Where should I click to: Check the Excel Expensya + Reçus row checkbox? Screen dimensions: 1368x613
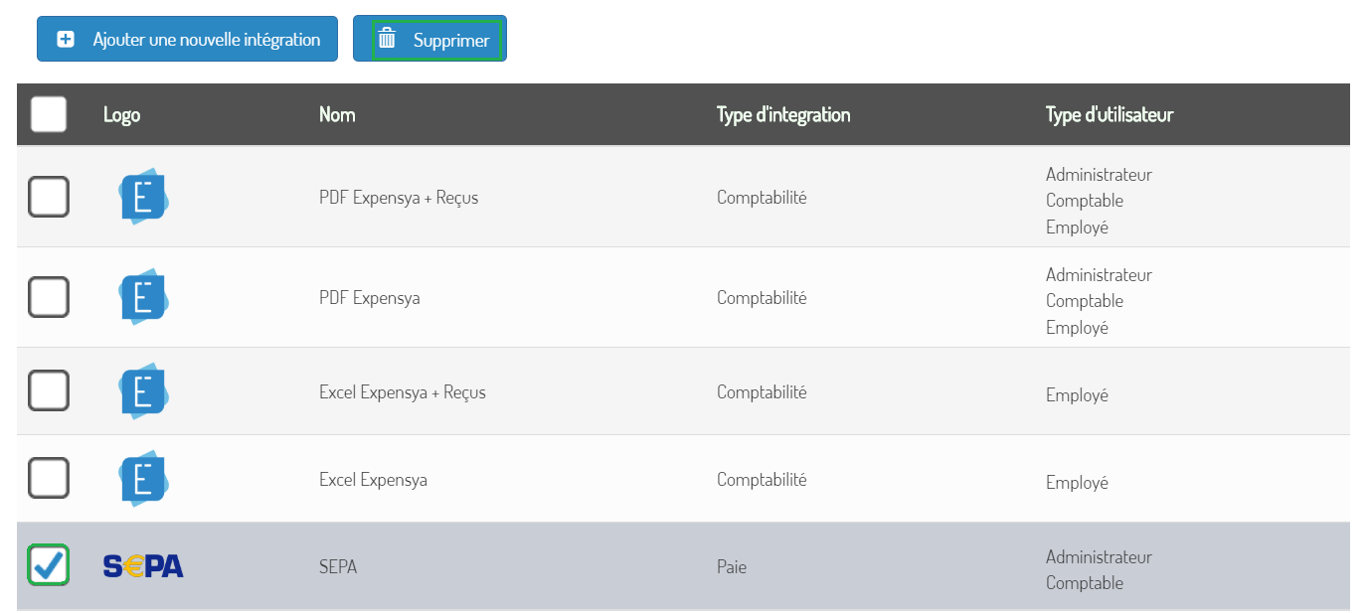[49, 390]
